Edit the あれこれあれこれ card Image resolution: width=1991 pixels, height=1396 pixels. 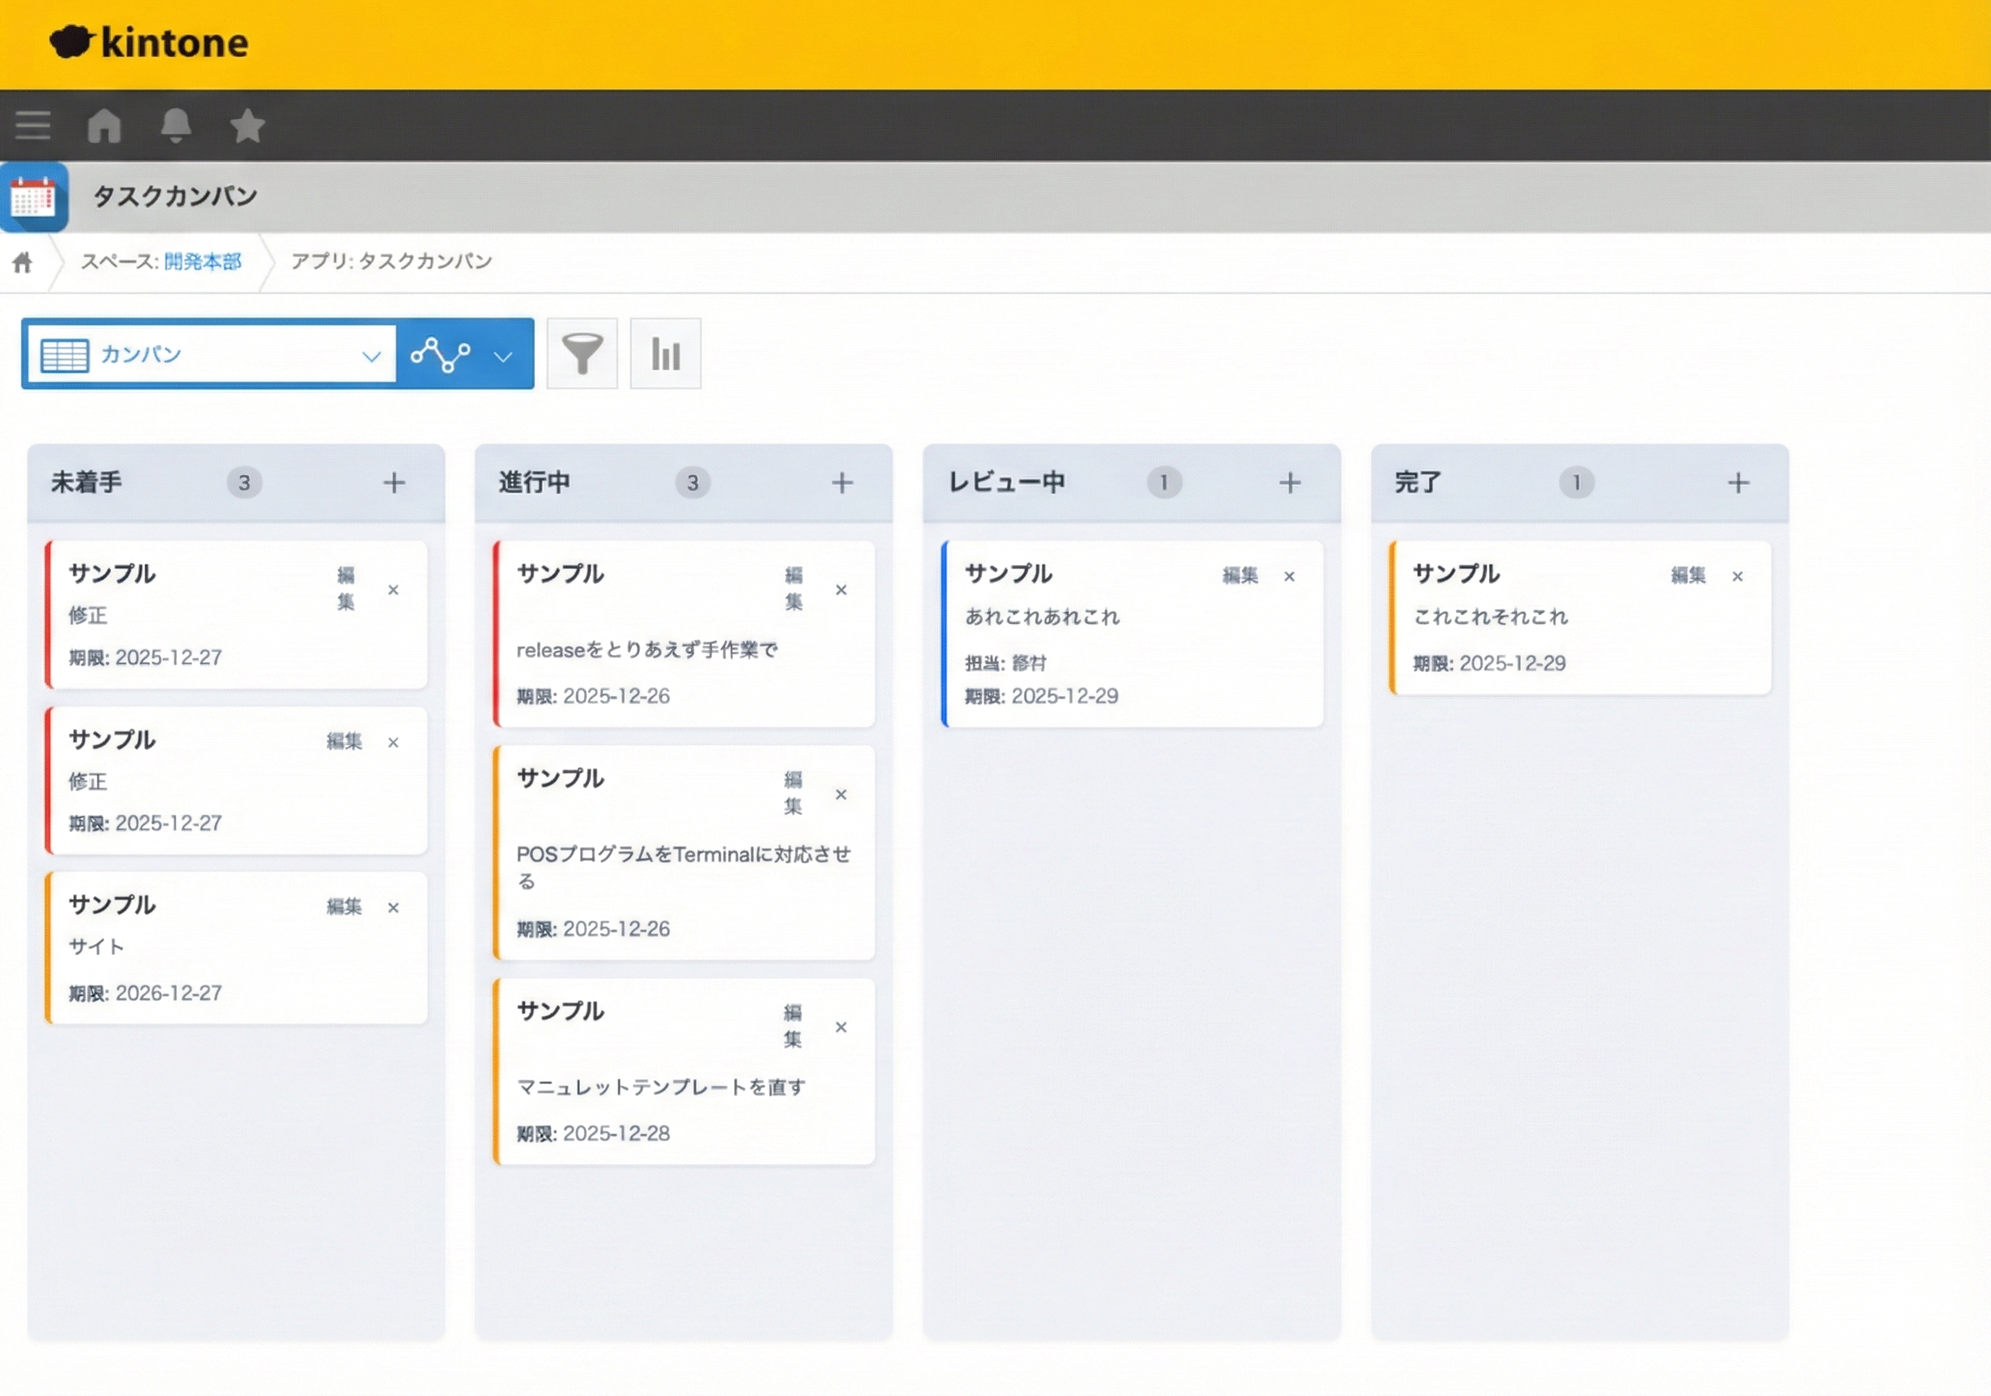[1240, 576]
